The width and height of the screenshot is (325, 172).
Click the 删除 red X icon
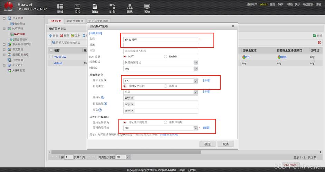(x=61, y=35)
